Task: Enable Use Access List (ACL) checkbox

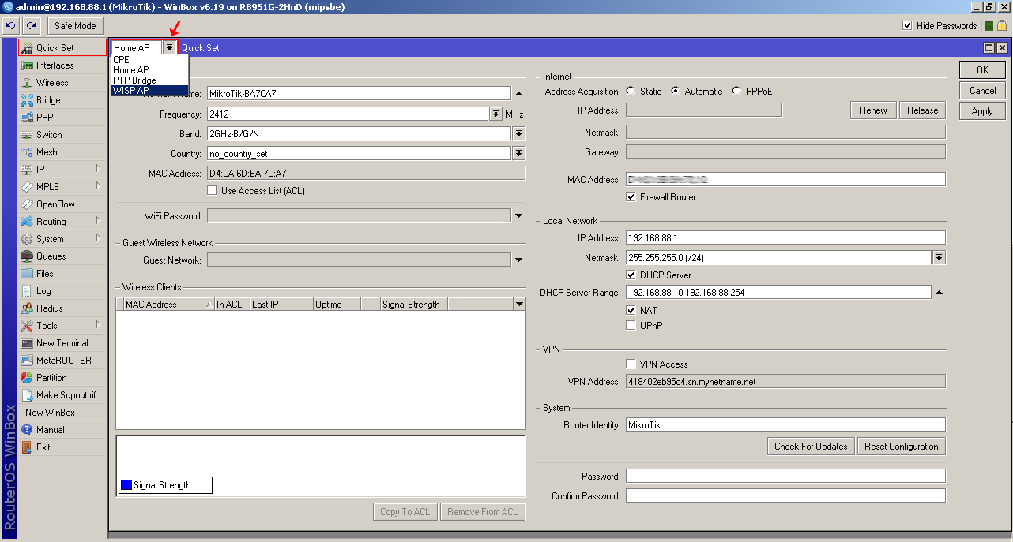Action: (212, 190)
